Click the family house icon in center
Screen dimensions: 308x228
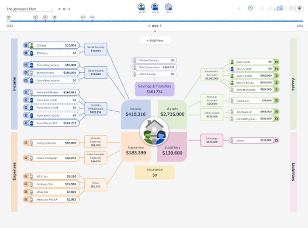(x=155, y=131)
